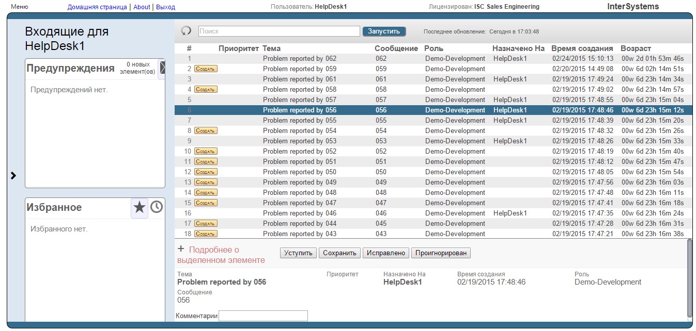Image resolution: width=696 pixels, height=331 pixels.
Task: Click the Поиск search field
Action: (279, 31)
